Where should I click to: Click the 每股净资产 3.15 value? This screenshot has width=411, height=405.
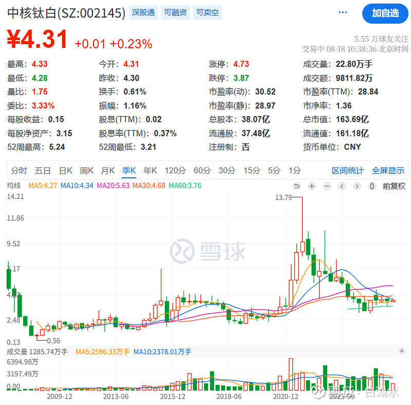64,133
